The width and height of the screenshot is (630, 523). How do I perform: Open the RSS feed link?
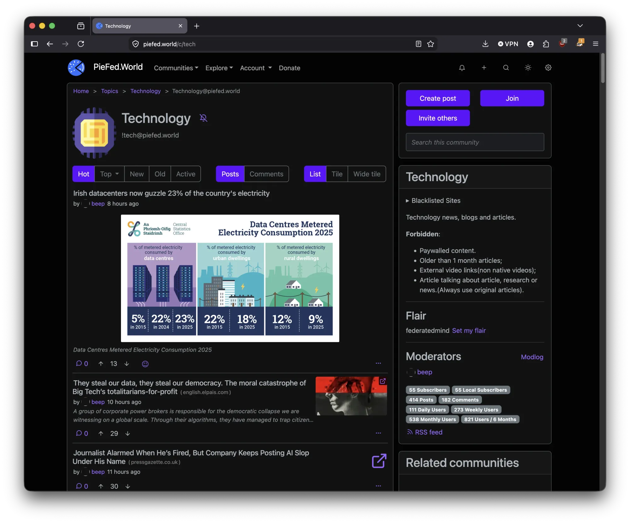click(425, 432)
